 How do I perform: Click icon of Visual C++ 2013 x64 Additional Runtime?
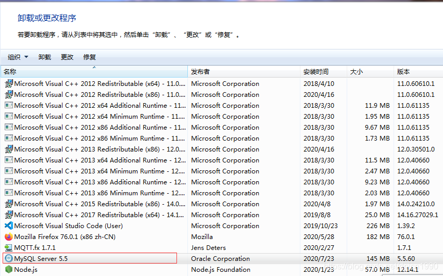[x=9, y=160]
